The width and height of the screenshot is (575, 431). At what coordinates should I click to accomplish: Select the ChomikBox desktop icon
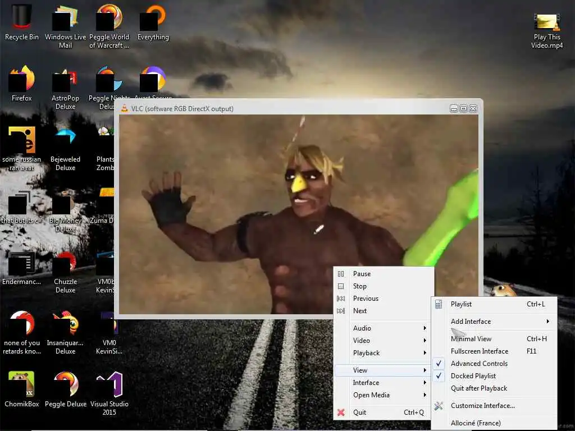22,389
